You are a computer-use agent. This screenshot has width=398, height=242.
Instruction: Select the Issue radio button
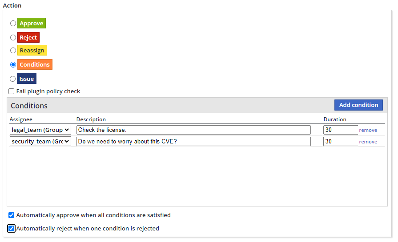(13, 79)
